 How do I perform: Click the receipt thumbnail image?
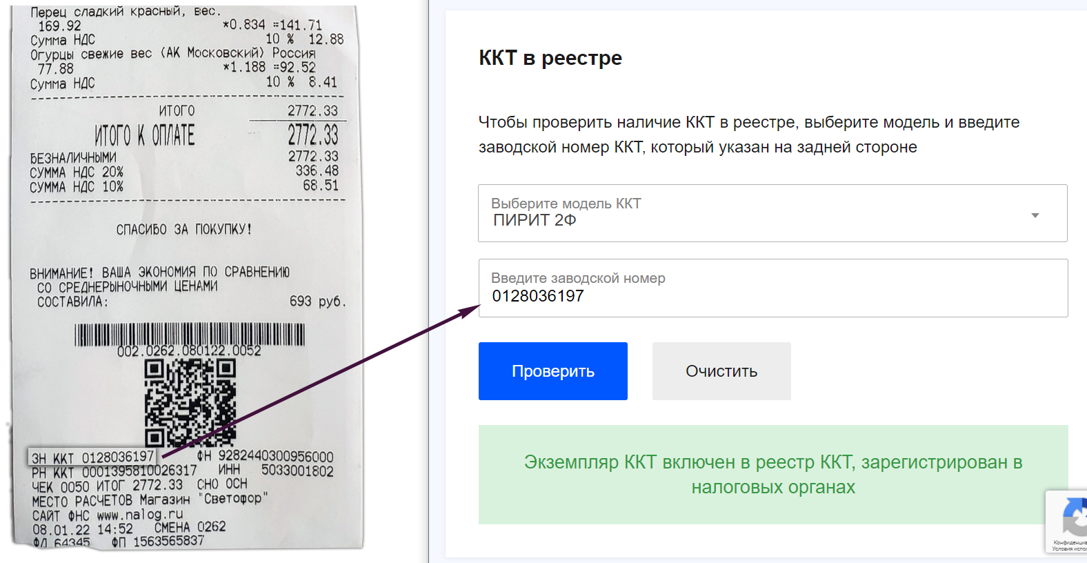pos(186,276)
